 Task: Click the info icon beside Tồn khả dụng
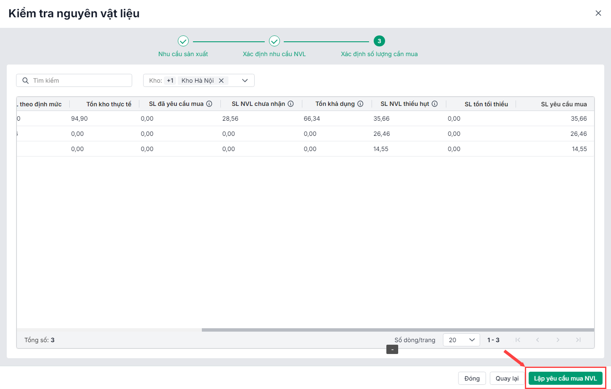360,104
